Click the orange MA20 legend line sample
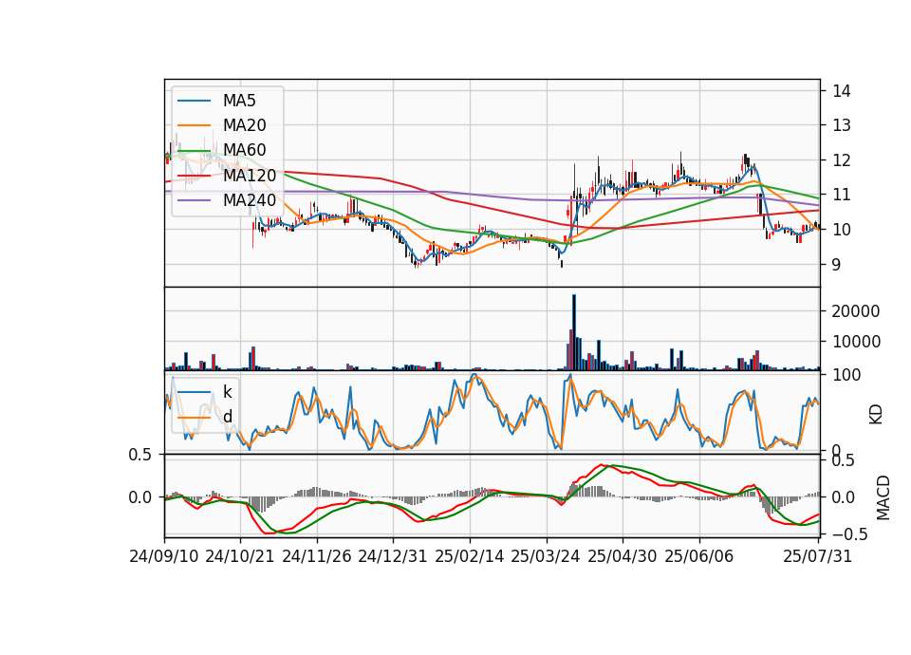Image resolution: width=911 pixels, height=655 pixels. pos(194,125)
